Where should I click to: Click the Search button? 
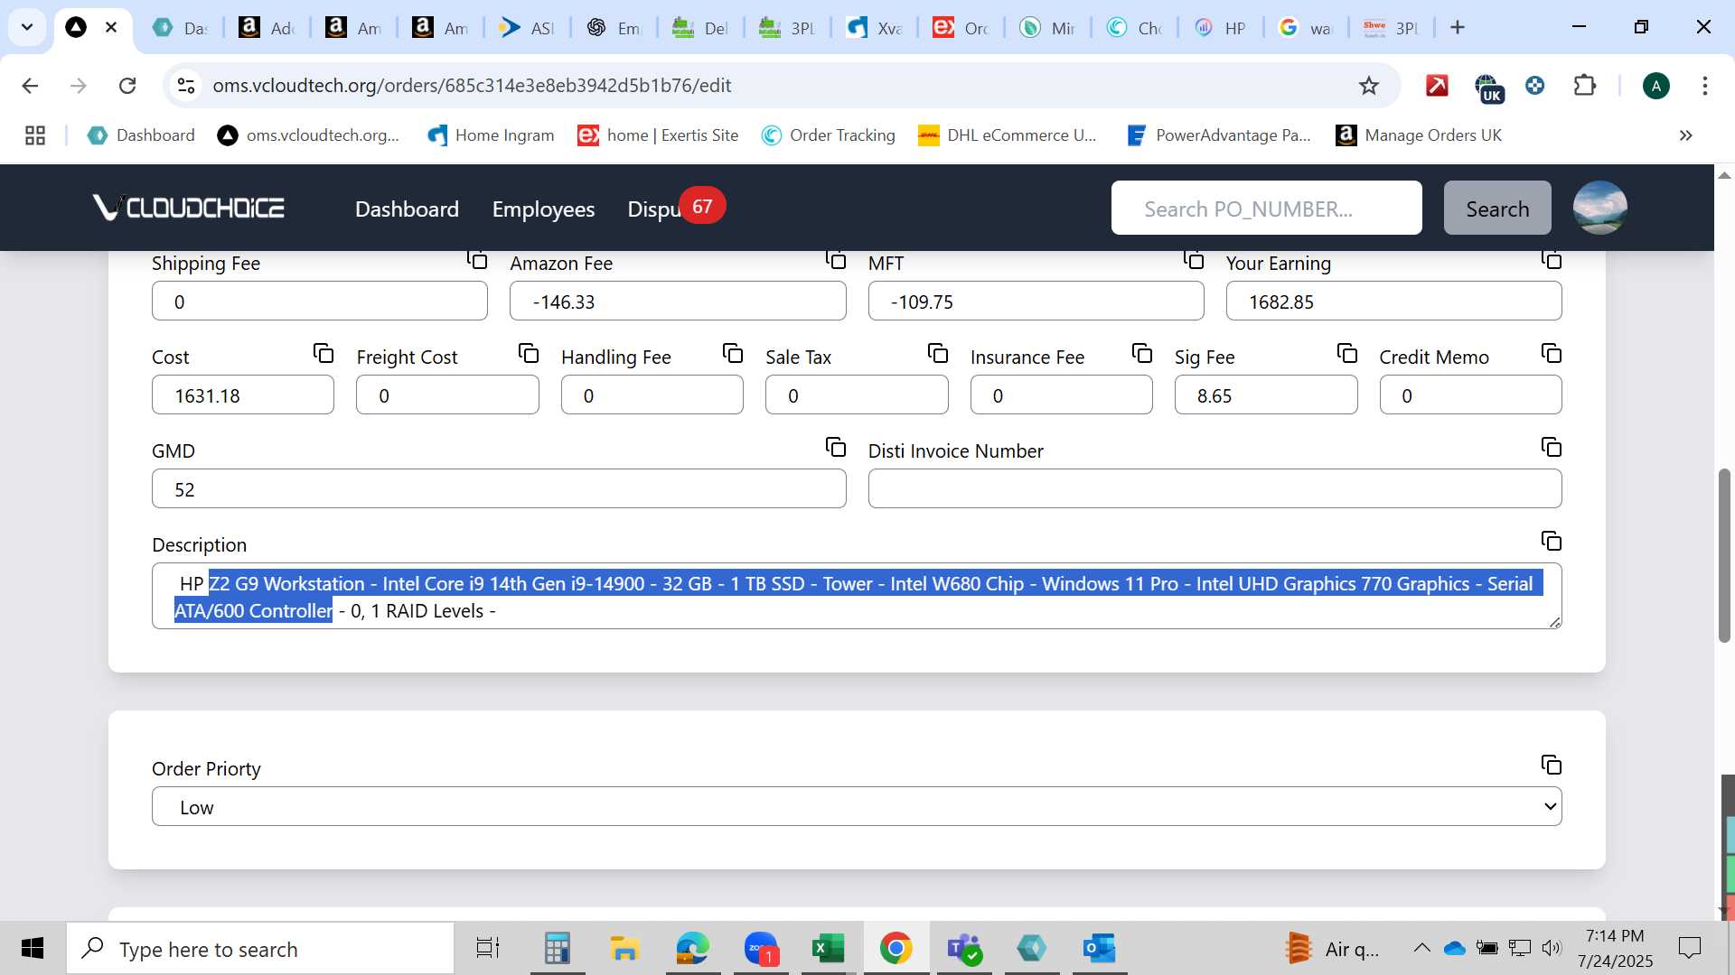coord(1497,208)
